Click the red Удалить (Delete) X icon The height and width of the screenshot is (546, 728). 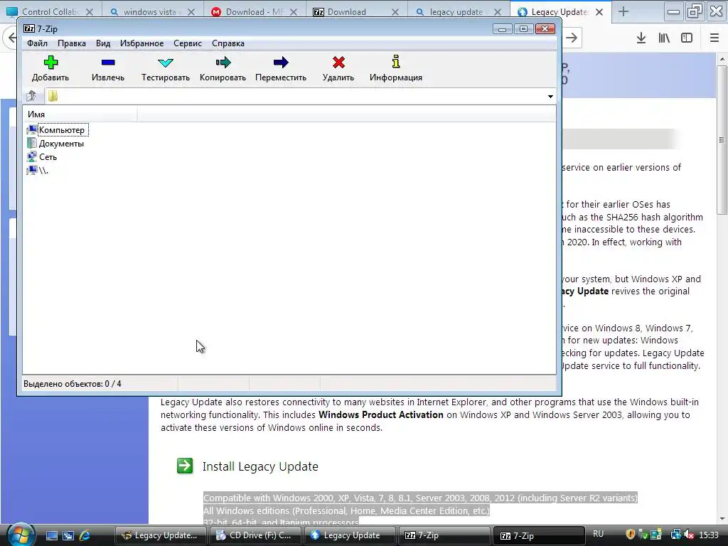(338, 63)
